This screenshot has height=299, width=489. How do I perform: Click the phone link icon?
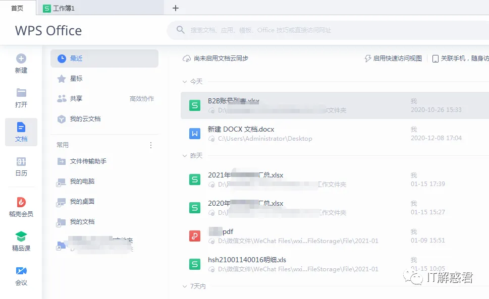coord(436,58)
